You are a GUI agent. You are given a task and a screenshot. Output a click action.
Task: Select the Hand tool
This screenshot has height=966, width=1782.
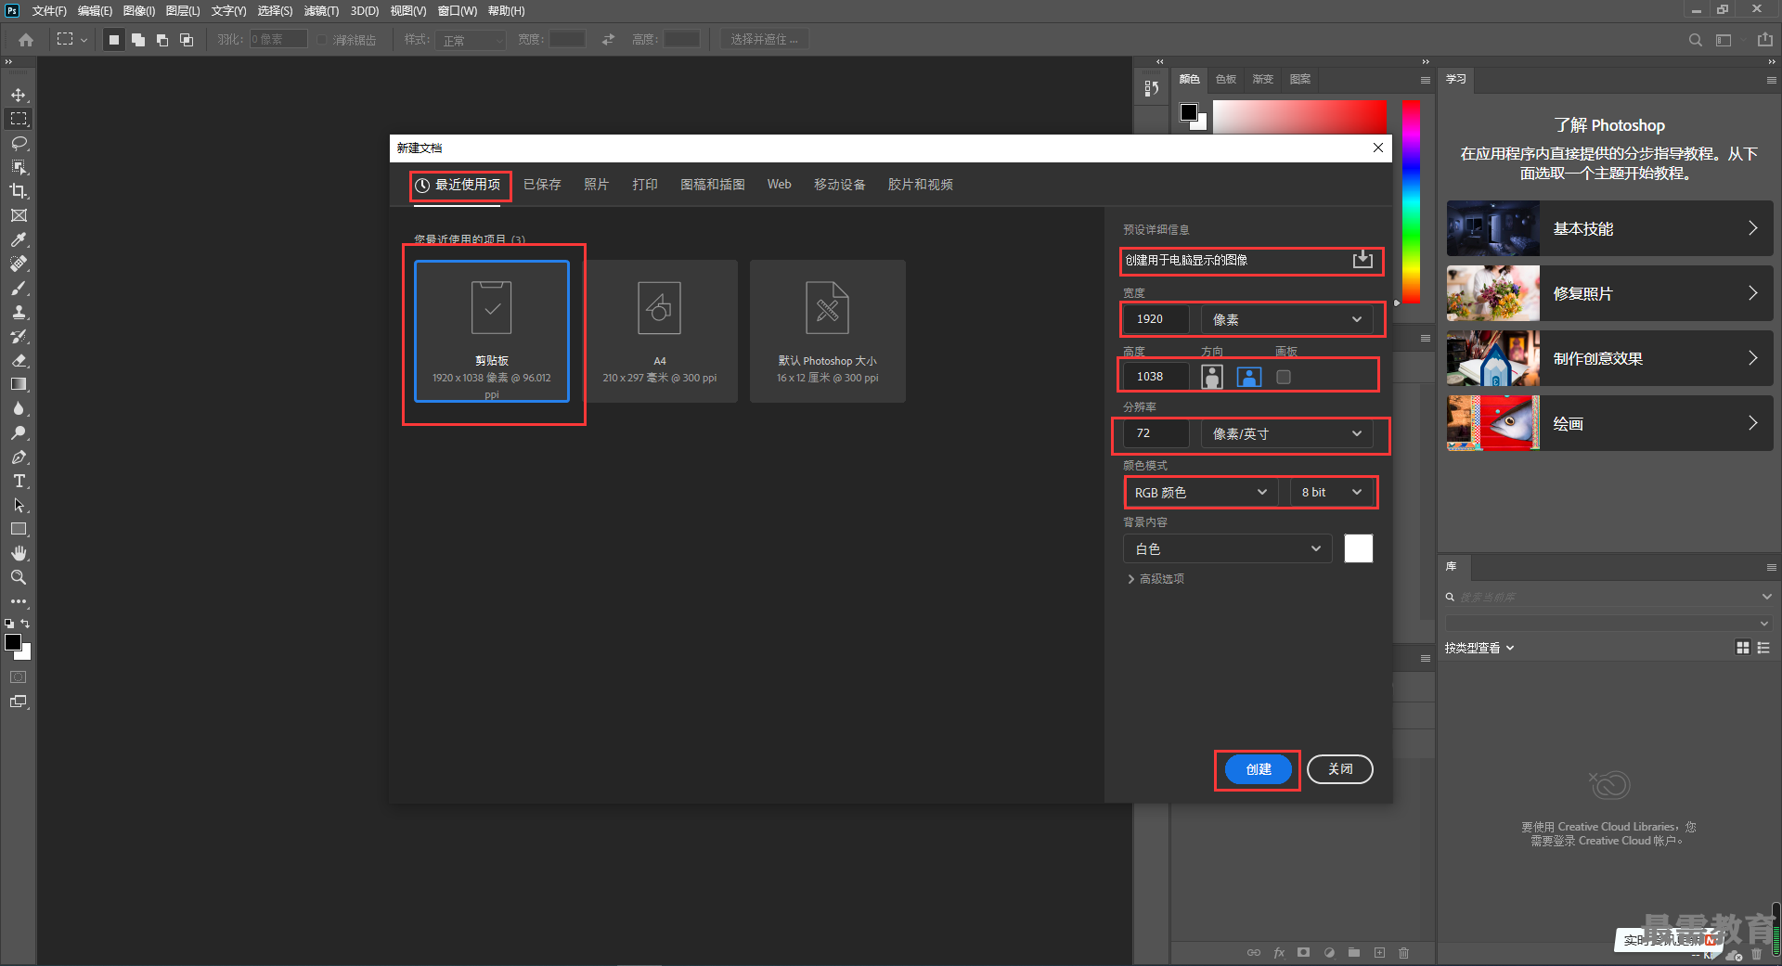19,553
